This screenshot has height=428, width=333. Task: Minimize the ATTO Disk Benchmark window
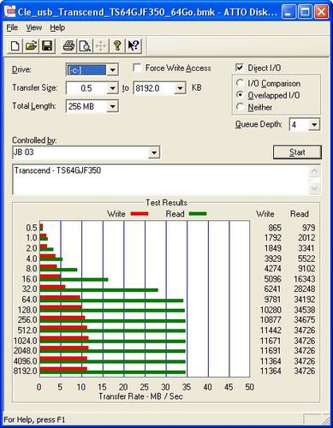(x=288, y=12)
